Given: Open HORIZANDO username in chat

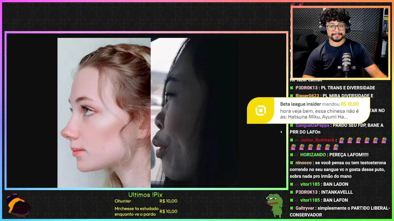Looking at the screenshot, I should (313, 155).
